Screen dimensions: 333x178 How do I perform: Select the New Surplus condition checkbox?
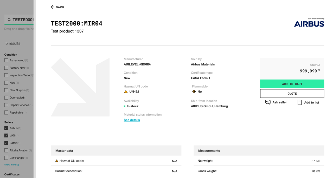click(6, 90)
